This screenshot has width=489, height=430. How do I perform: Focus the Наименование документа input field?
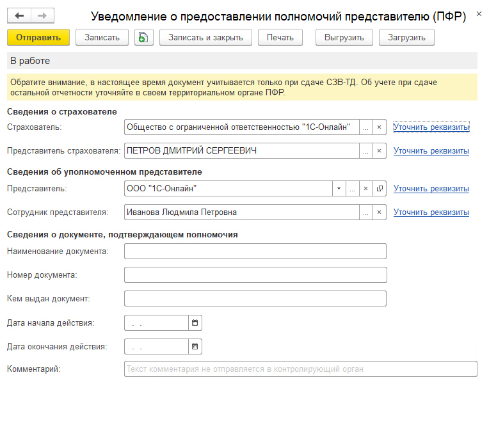click(x=255, y=251)
